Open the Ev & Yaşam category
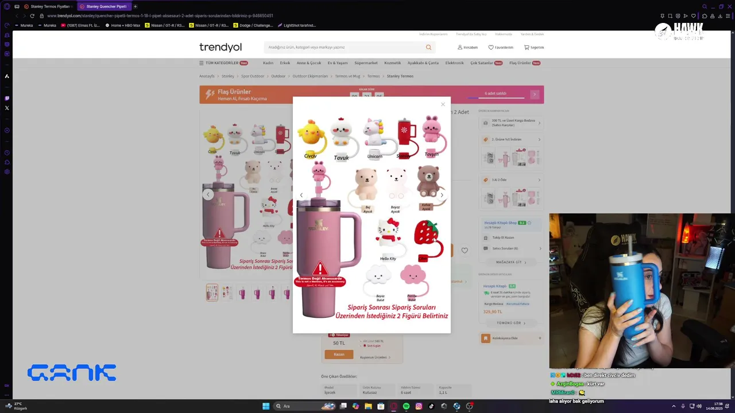The width and height of the screenshot is (735, 413). click(338, 63)
